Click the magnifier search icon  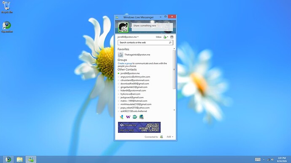(170, 42)
